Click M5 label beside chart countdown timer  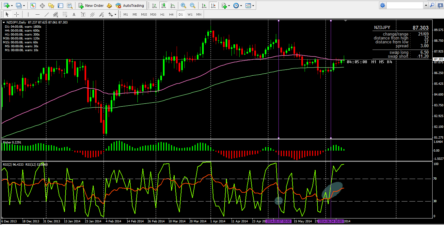click(381, 62)
